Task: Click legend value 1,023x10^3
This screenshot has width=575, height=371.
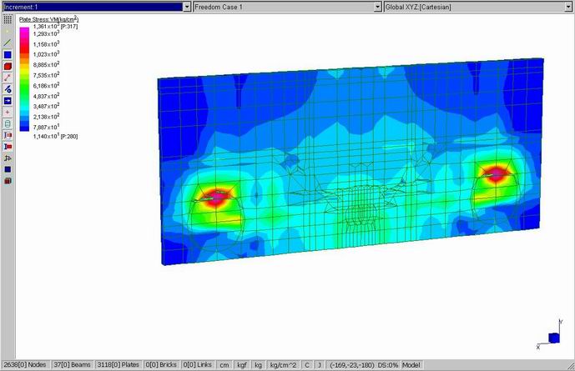Action: point(46,54)
